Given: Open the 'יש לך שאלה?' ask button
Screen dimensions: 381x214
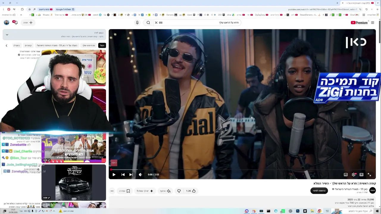Looking at the screenshot, I should coord(145,191).
